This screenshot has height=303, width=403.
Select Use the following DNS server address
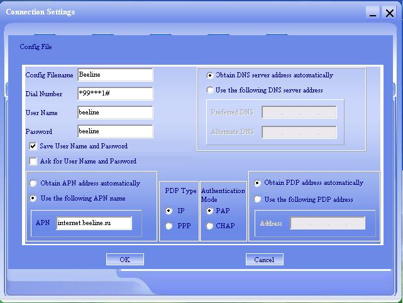click(210, 90)
